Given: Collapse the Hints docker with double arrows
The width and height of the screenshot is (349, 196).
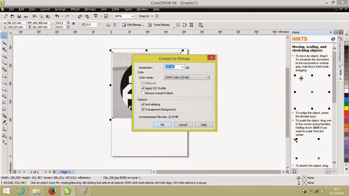Looking at the screenshot, I should [331, 32].
